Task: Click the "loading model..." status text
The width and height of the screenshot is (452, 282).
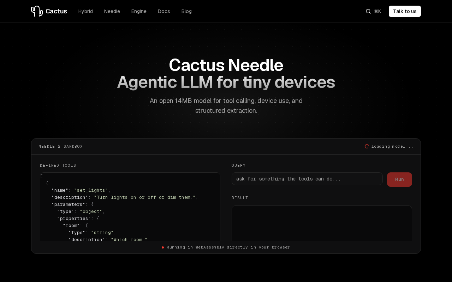Action: pos(392,147)
